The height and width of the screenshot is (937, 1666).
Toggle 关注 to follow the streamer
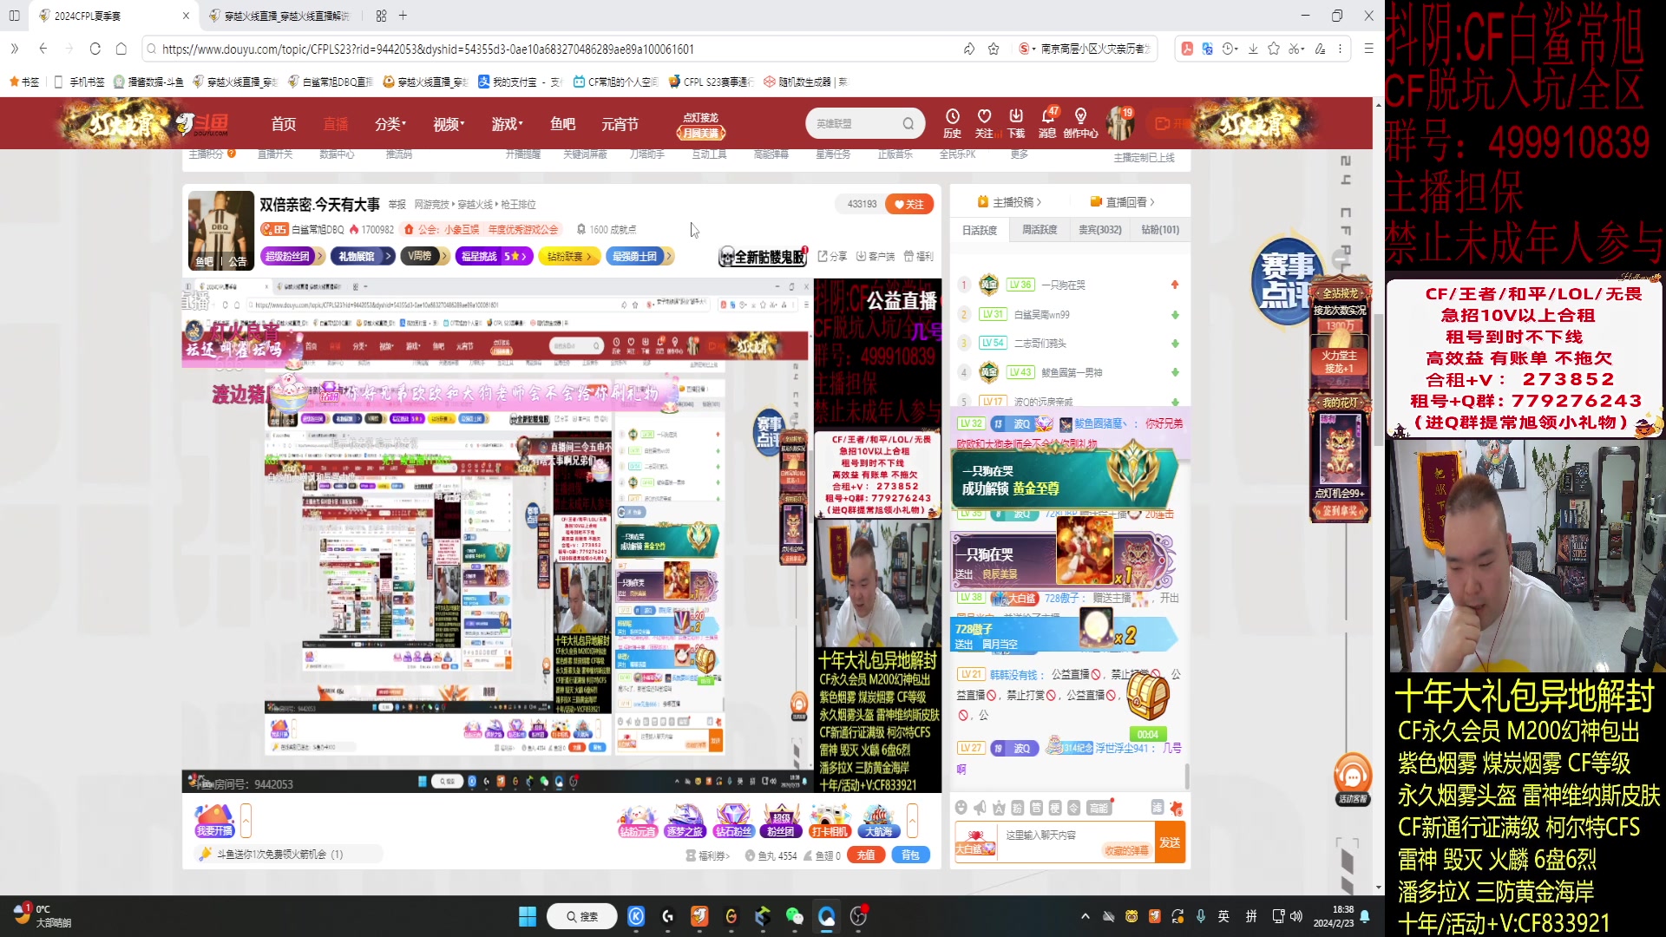tap(909, 204)
